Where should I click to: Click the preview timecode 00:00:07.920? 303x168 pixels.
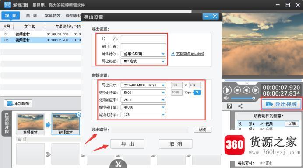pyautogui.click(x=281, y=87)
